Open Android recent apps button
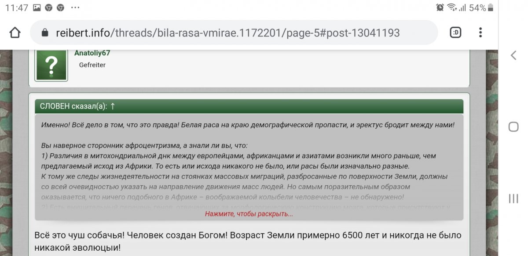The width and height of the screenshot is (528, 256). (513, 198)
